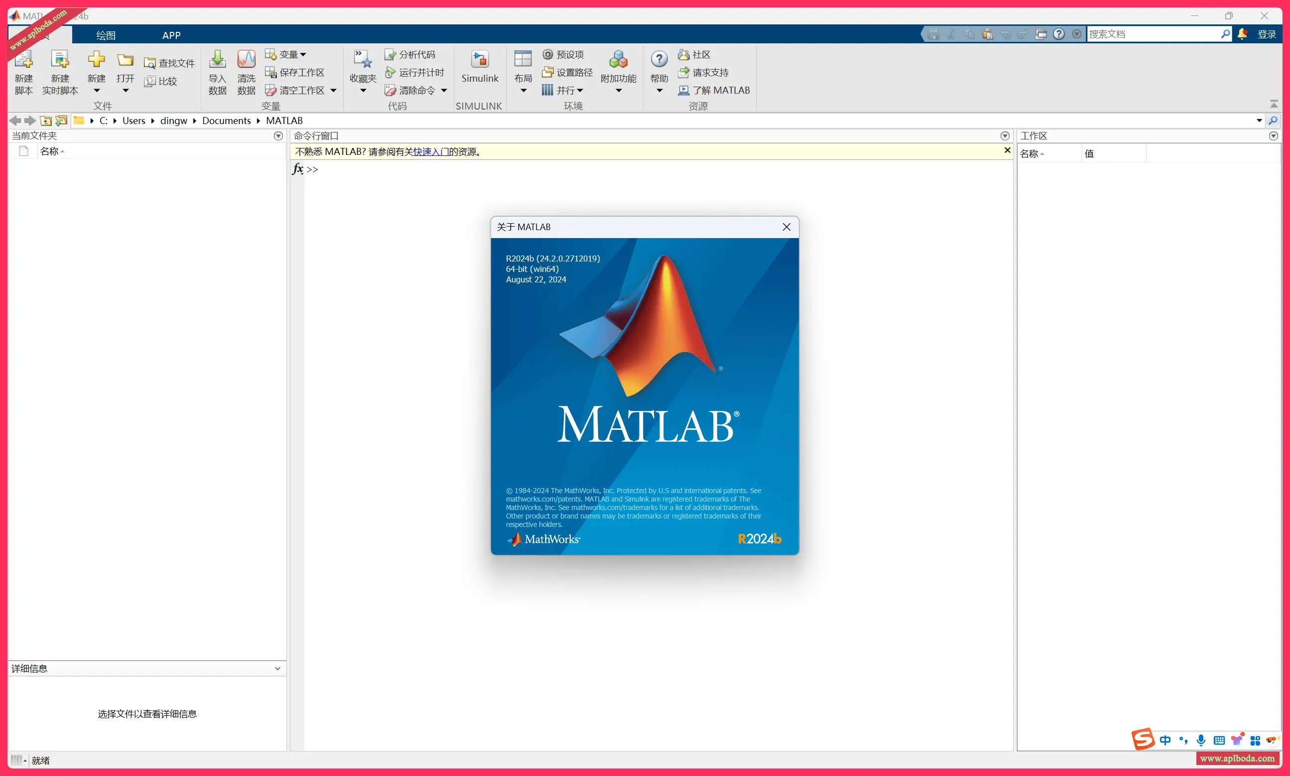This screenshot has width=1290, height=776.
Task: Collapse the Details (详细信息) panel
Action: point(277,668)
